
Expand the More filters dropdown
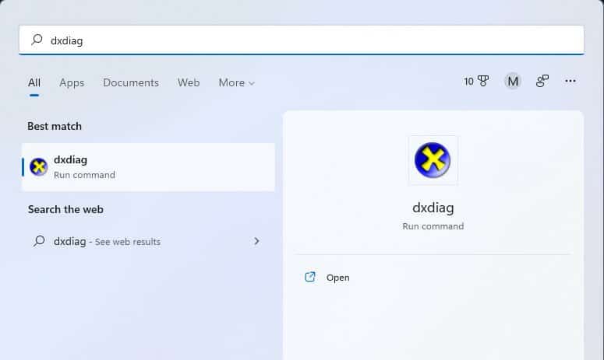pyautogui.click(x=236, y=82)
